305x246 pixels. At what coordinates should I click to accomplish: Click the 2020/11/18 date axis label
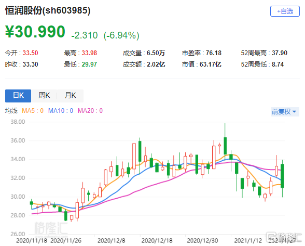coord(32,241)
